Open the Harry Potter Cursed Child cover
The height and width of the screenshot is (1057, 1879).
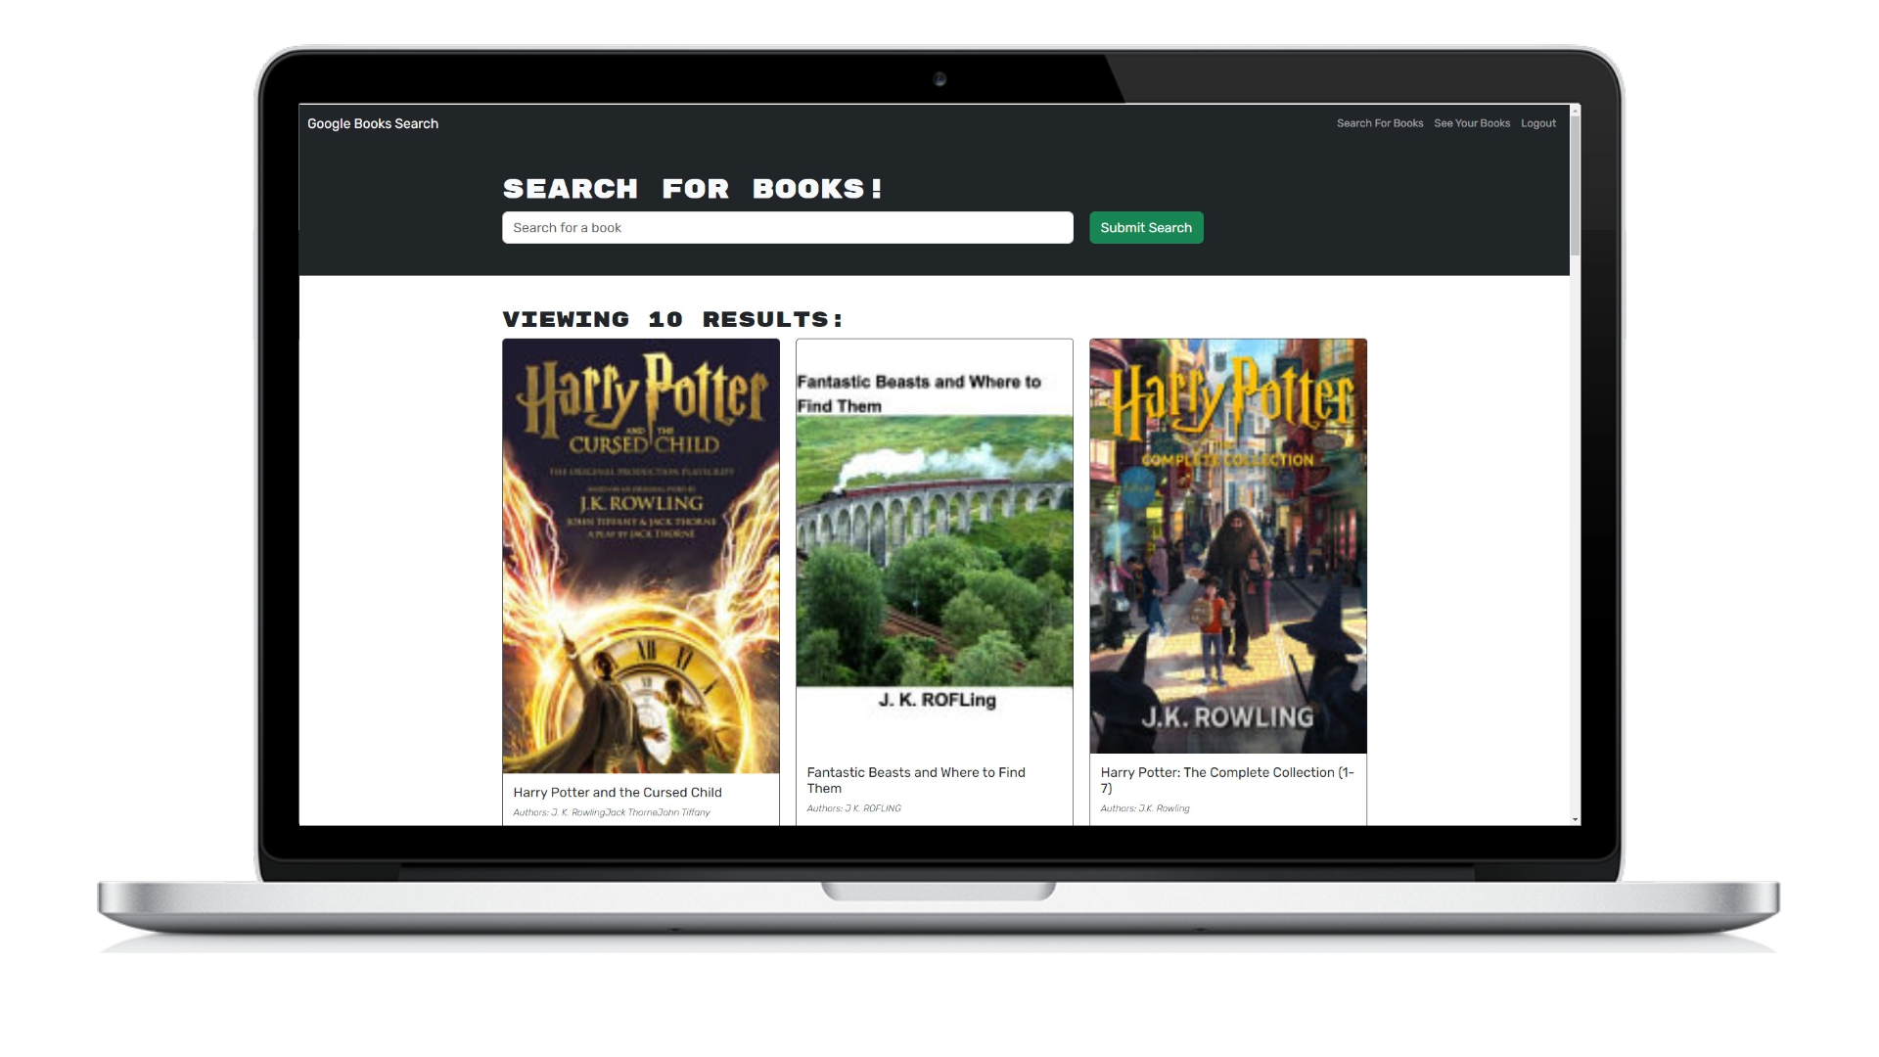tap(641, 556)
